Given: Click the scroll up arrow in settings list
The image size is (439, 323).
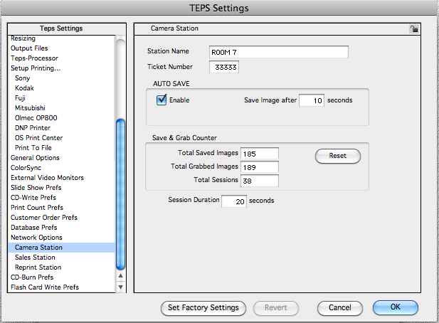Looking at the screenshot, I should 121,276.
